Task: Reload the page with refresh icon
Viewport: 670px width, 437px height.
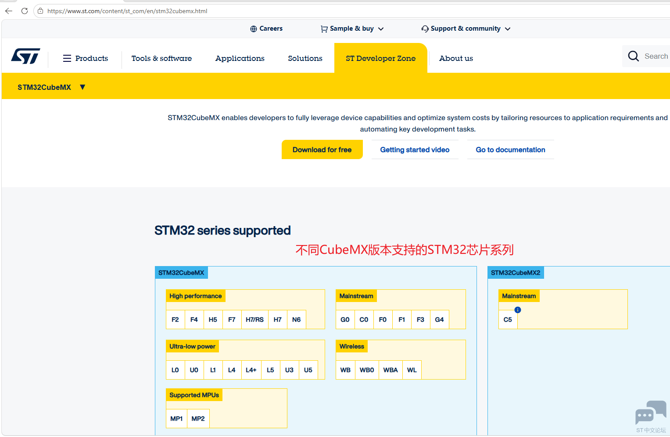Action: tap(25, 11)
